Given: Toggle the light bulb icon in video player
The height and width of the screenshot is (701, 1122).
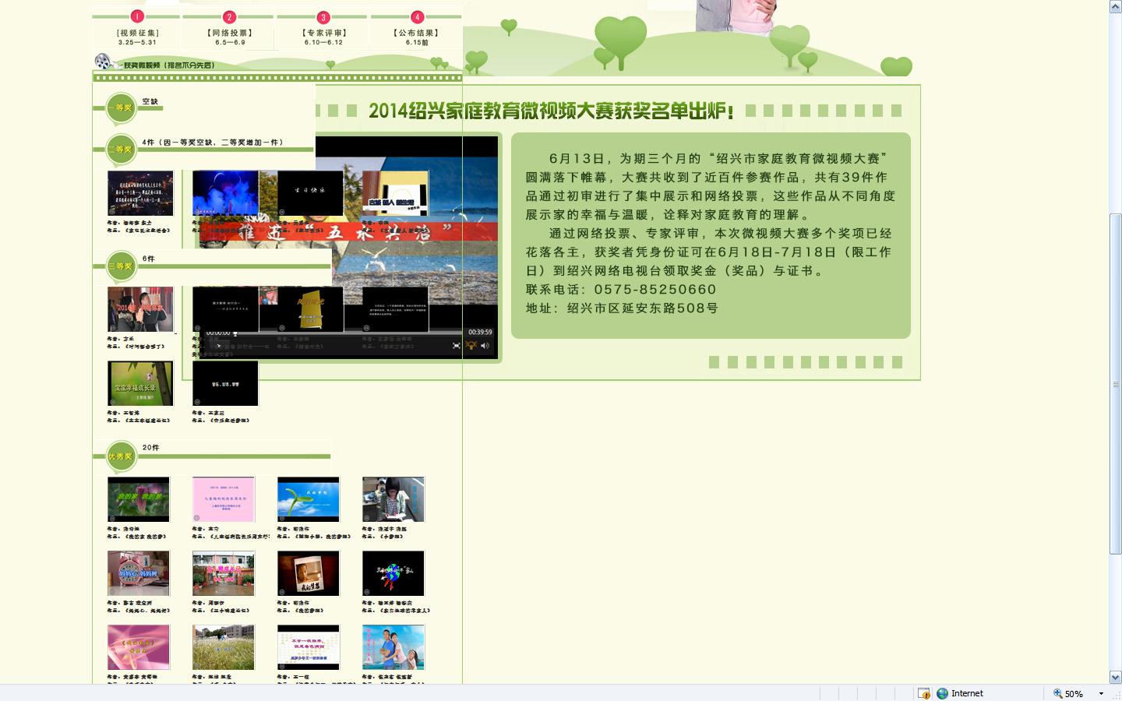Looking at the screenshot, I should [471, 345].
